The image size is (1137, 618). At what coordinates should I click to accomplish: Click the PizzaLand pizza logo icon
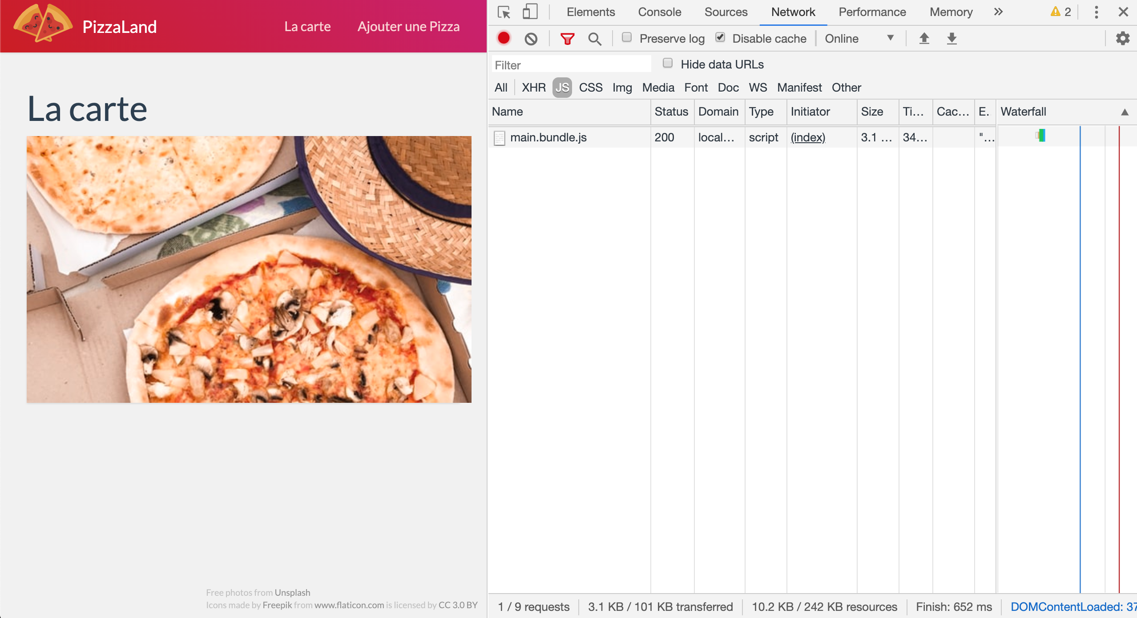[x=43, y=23]
